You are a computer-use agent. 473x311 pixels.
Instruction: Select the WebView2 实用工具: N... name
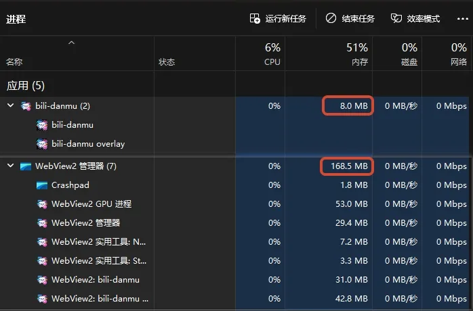(99, 242)
